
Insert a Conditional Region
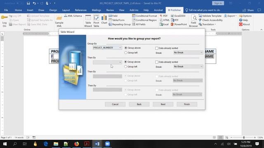click(x=144, y=20)
